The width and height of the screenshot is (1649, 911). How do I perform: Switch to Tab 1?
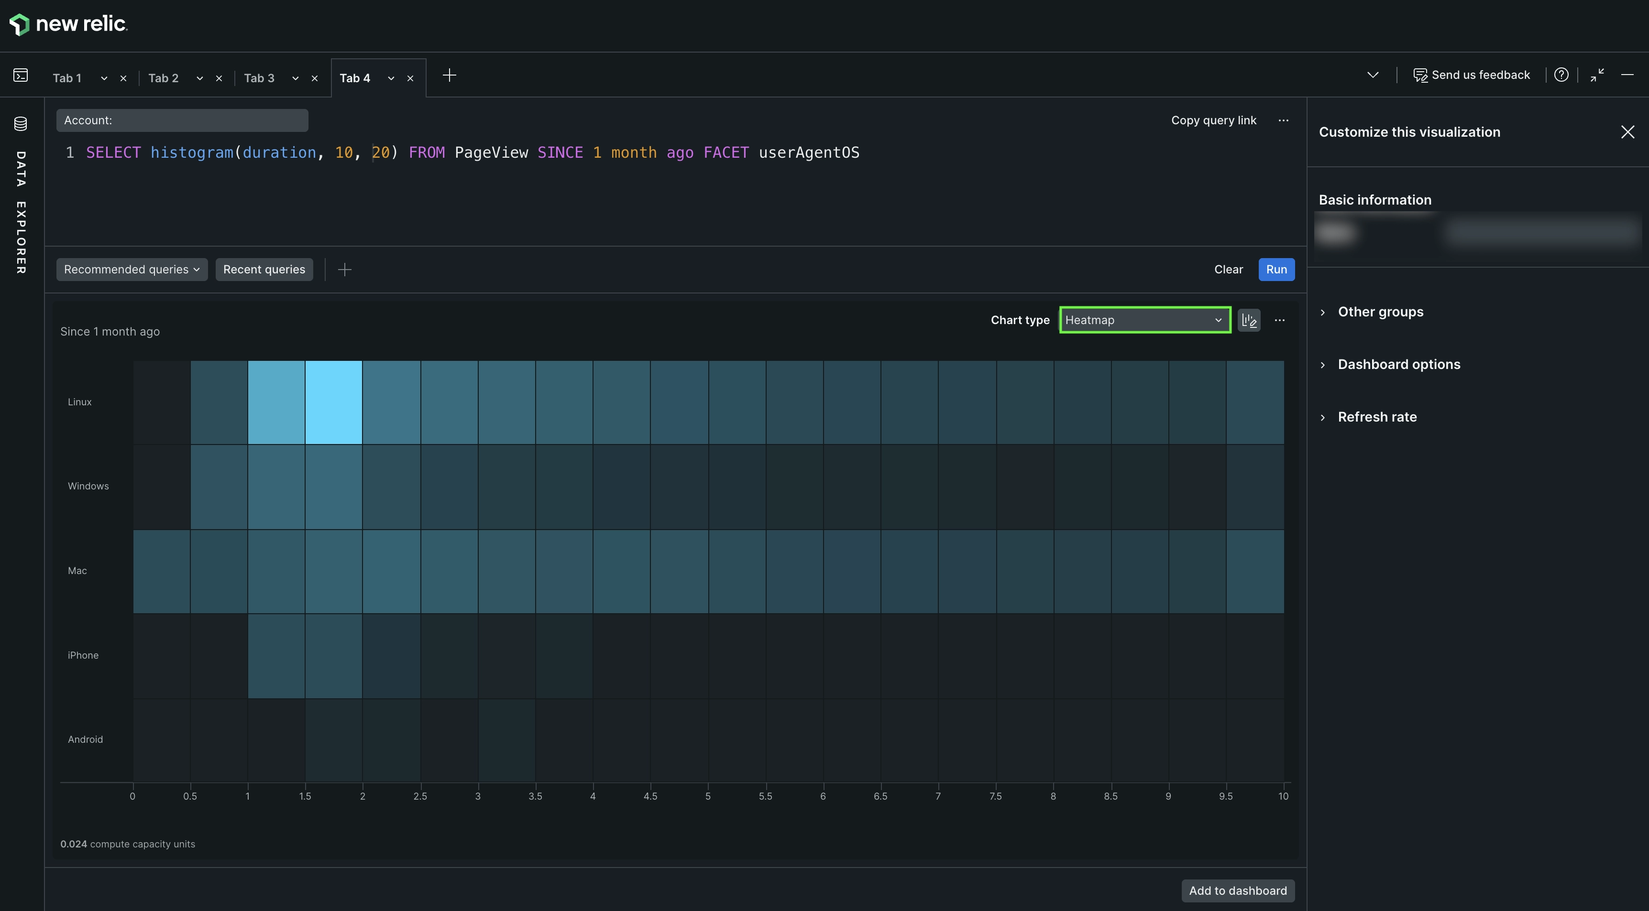coord(67,78)
